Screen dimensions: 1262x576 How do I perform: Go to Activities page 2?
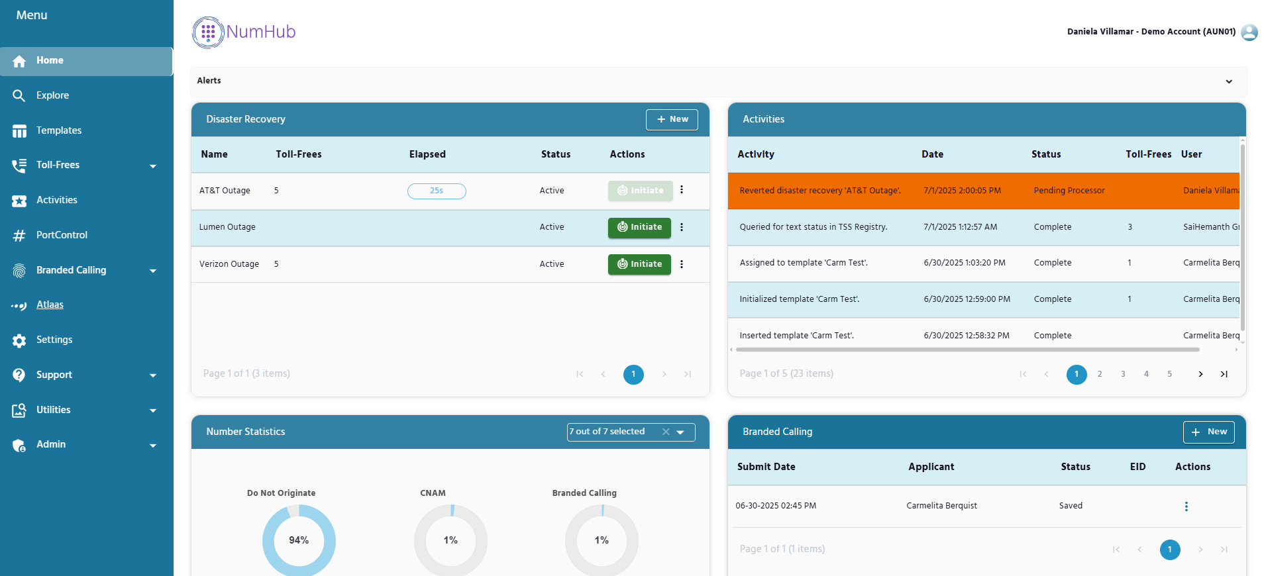[1100, 374]
